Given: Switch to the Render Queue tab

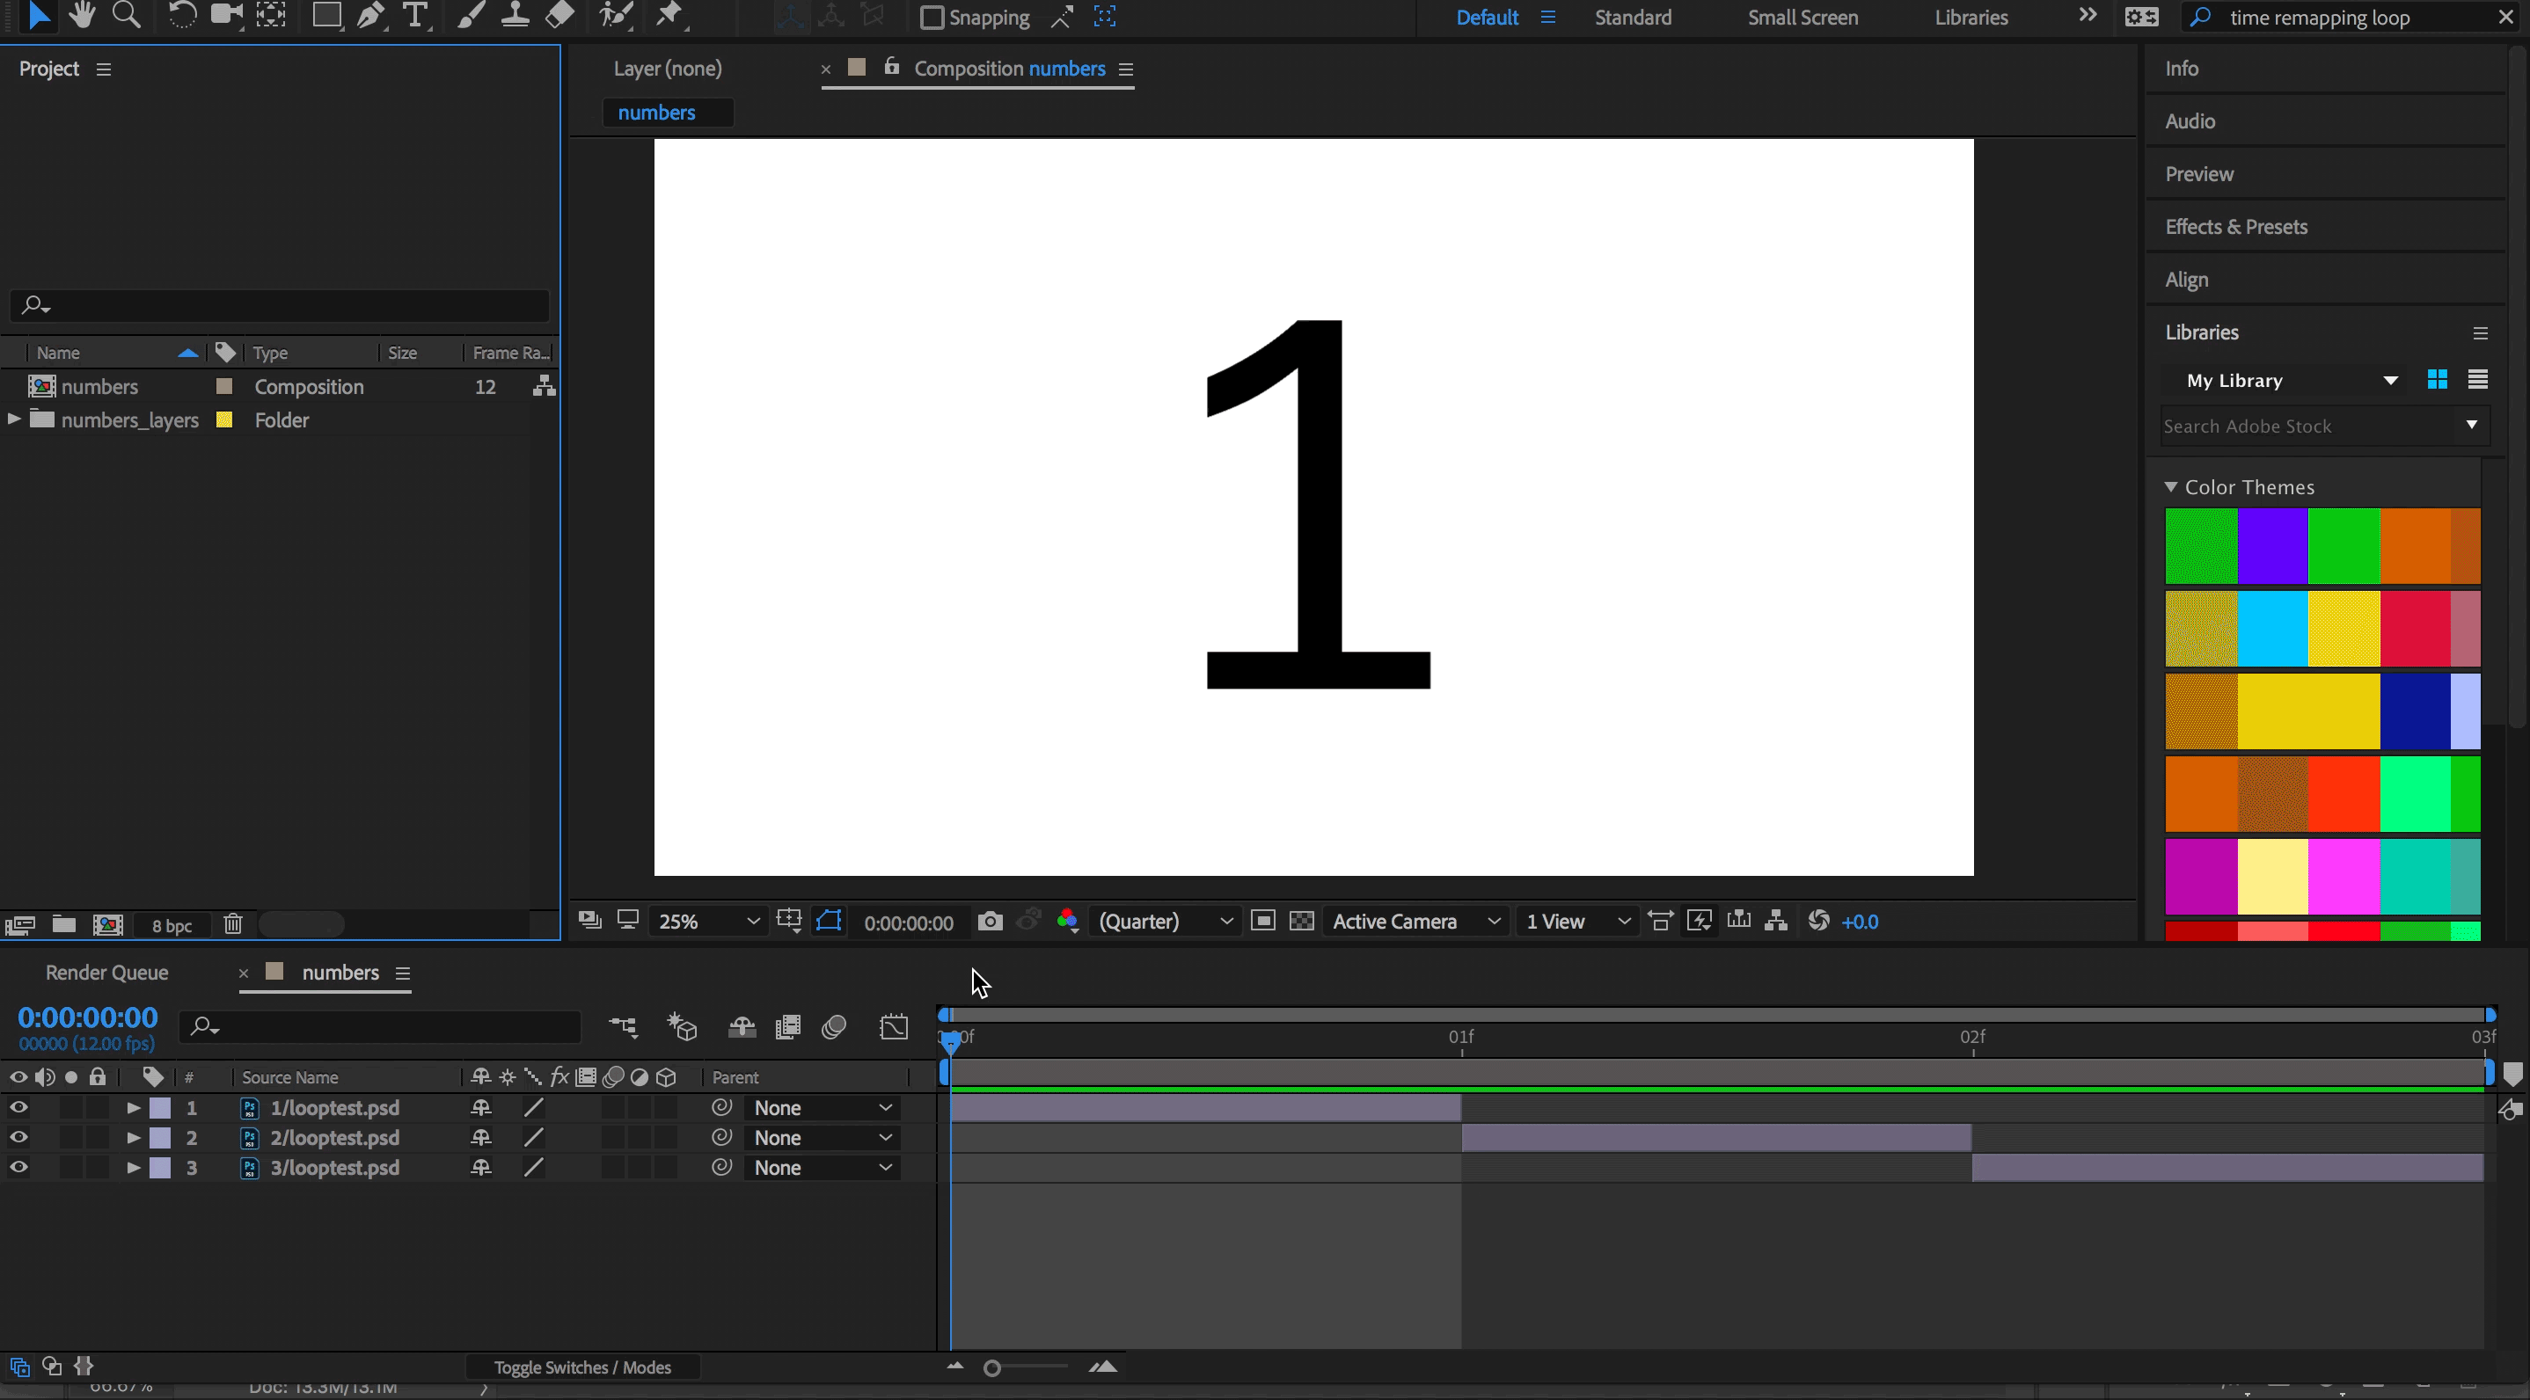Looking at the screenshot, I should click(x=107, y=972).
